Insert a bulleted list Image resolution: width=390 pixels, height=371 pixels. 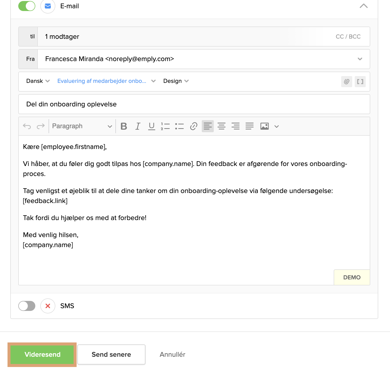coord(179,126)
